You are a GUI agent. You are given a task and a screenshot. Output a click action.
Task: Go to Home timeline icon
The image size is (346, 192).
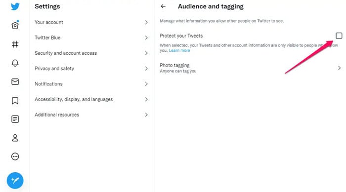click(x=15, y=25)
